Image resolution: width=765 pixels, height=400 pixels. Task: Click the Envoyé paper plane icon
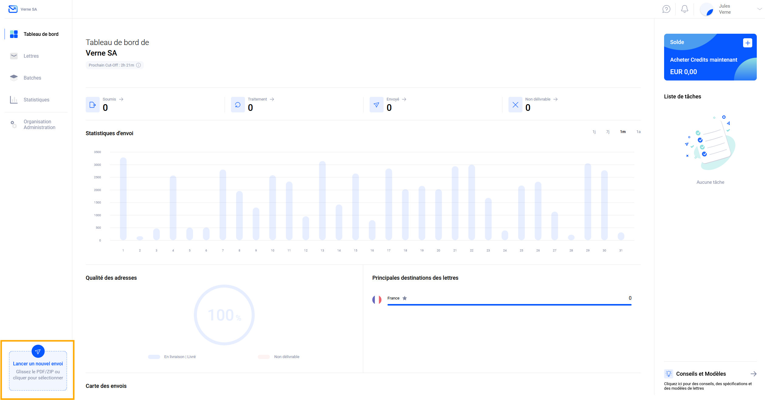pyautogui.click(x=376, y=105)
